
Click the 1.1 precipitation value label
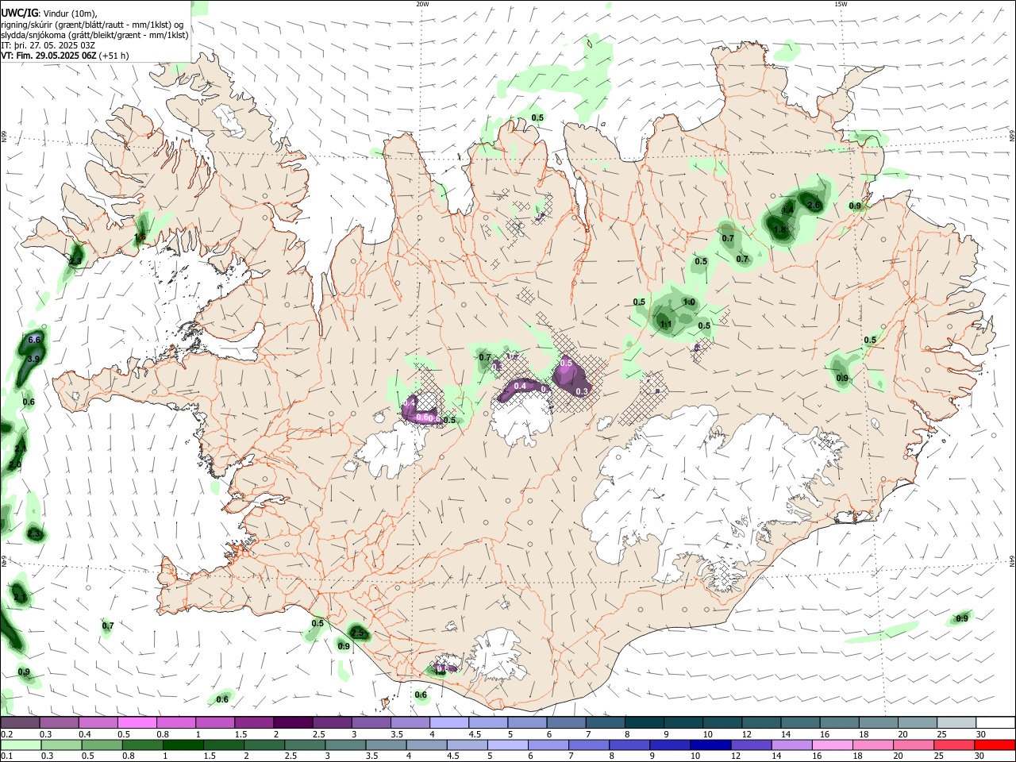(x=666, y=324)
